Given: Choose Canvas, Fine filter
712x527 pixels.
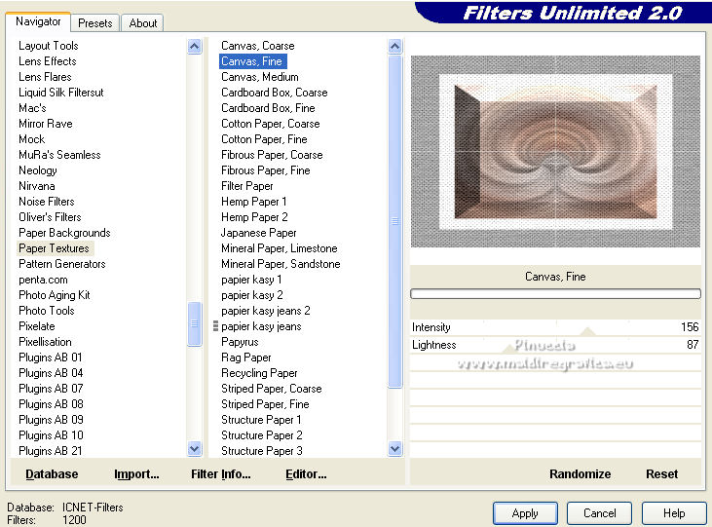Looking at the screenshot, I should [x=252, y=61].
